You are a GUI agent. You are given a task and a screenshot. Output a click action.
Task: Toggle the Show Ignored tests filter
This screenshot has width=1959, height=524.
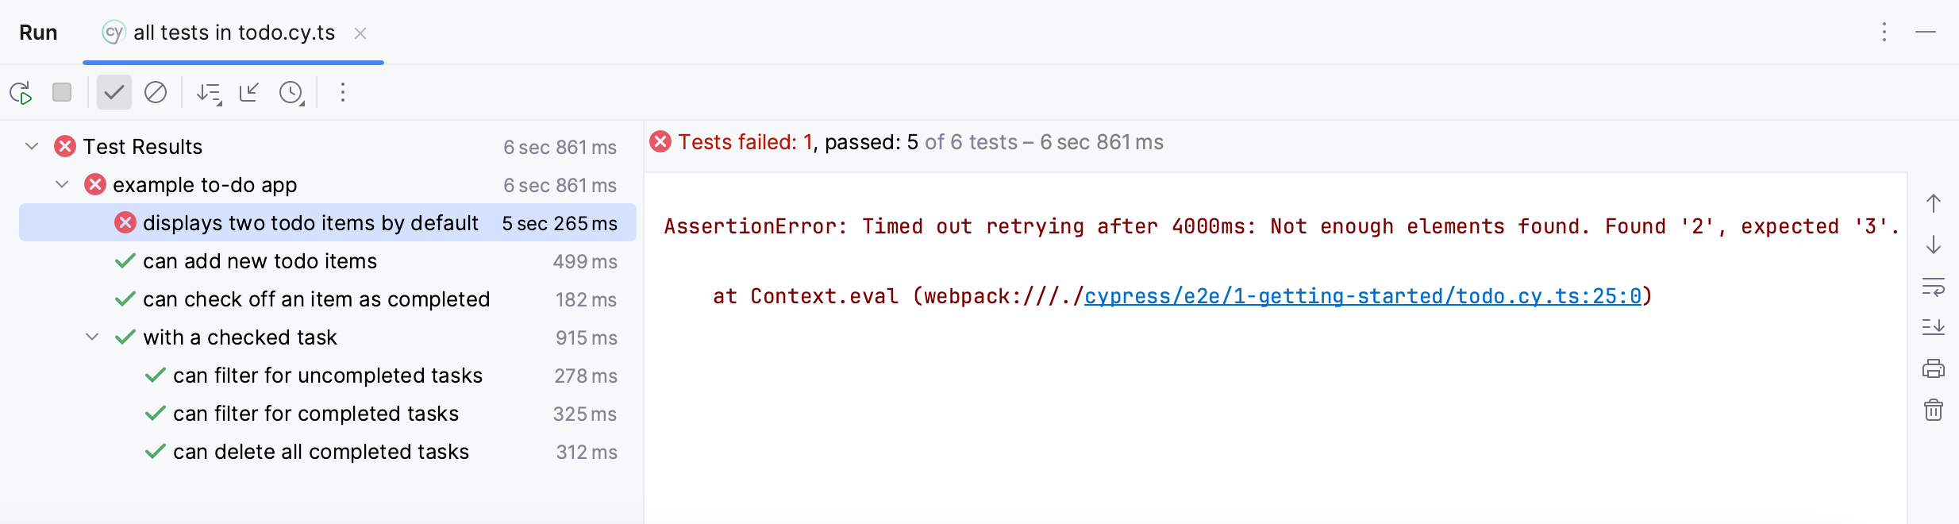pyautogui.click(x=156, y=92)
